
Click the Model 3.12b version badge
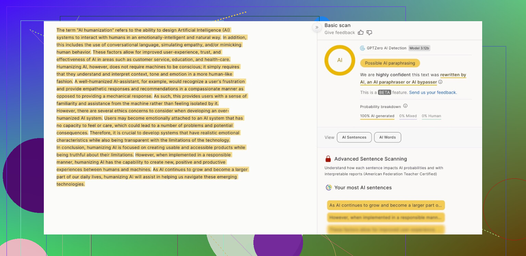(x=419, y=48)
